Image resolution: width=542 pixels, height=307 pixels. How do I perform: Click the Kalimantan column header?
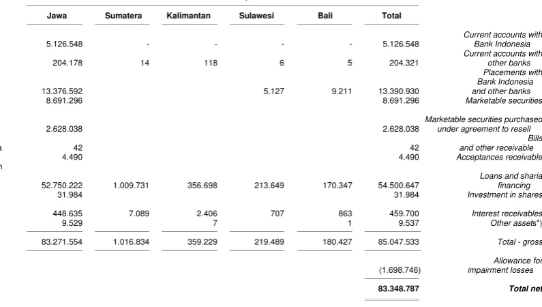point(188,16)
